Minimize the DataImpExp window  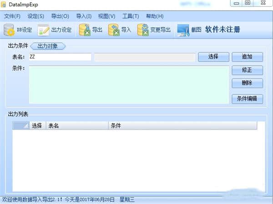(x=236, y=3)
